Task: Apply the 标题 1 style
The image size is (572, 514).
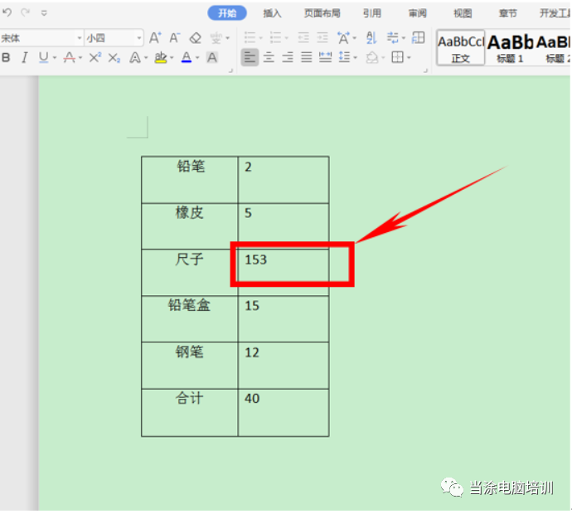Action: click(510, 48)
